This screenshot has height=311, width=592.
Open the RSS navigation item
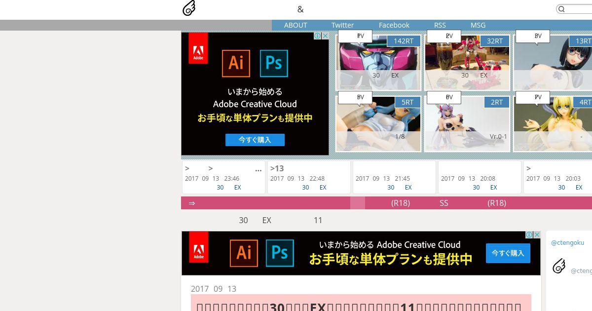click(x=440, y=25)
